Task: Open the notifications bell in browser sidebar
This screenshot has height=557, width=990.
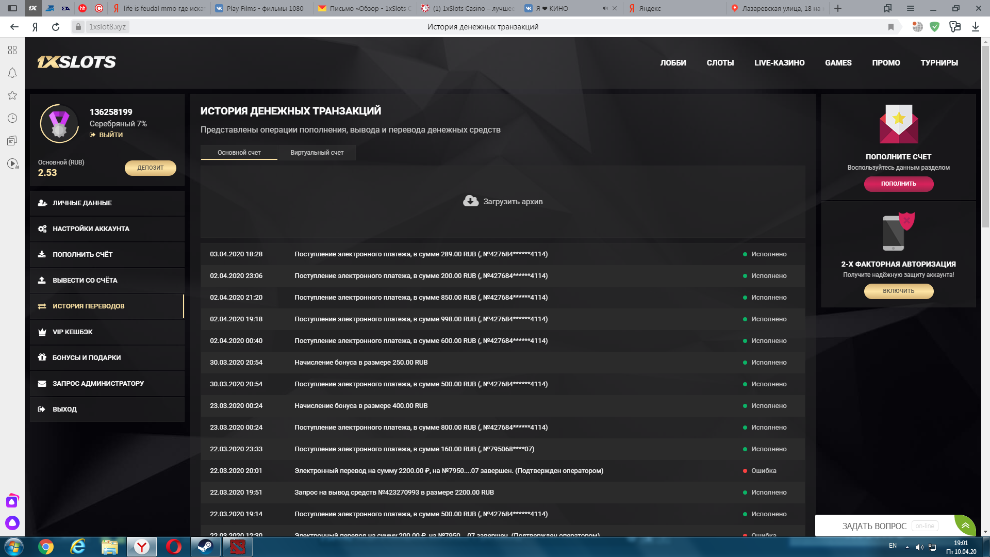Action: [x=12, y=73]
